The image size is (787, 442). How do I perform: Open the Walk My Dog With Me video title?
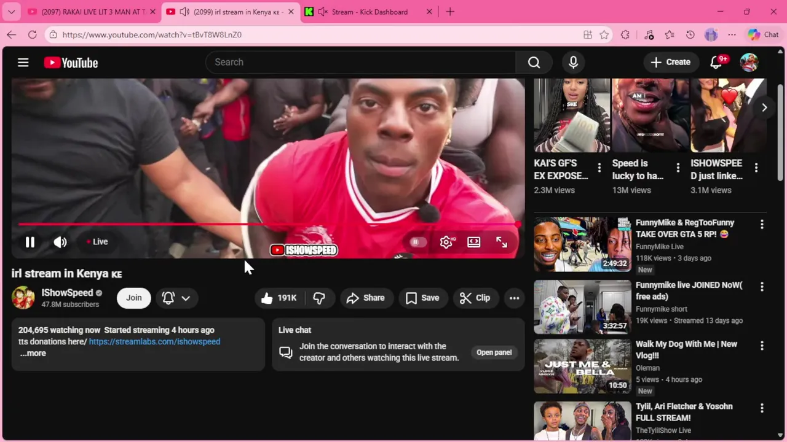pos(686,350)
